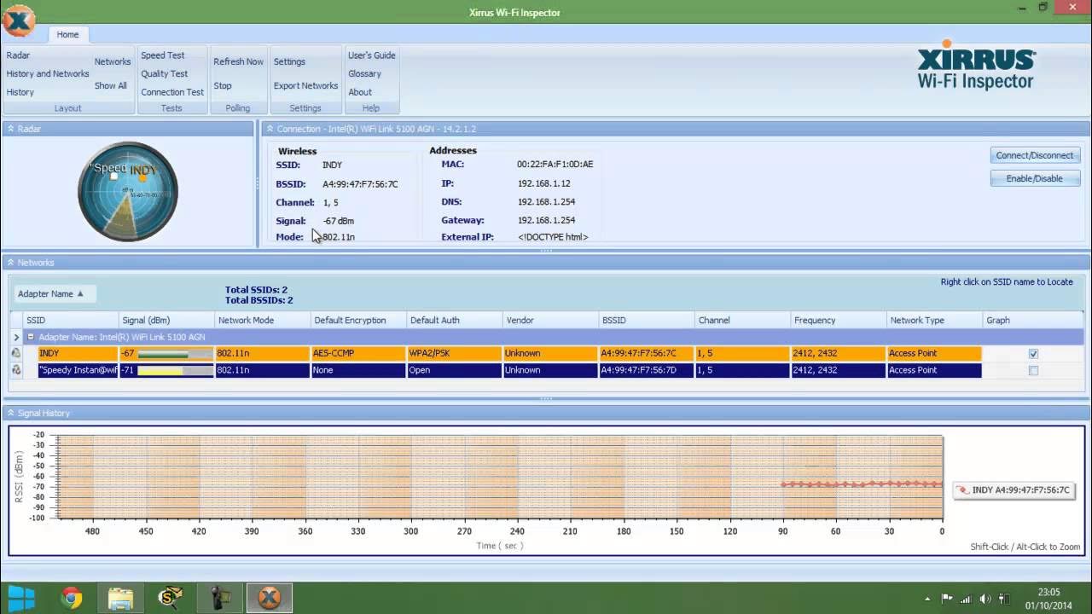Open the Xirrus application orb menu
Viewport: 1092px width, 614px height.
[19, 20]
